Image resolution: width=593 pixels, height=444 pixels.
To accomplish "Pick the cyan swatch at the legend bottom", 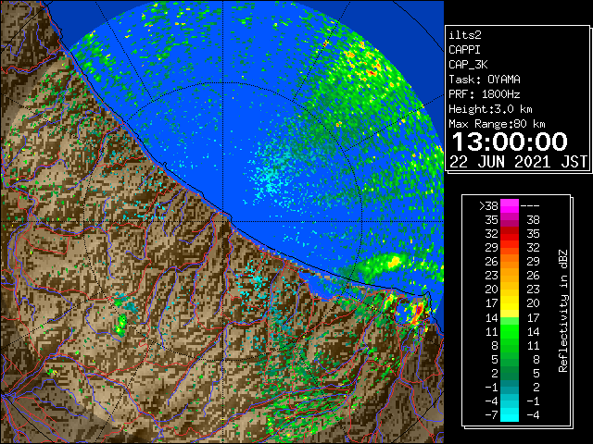I will pos(510,414).
